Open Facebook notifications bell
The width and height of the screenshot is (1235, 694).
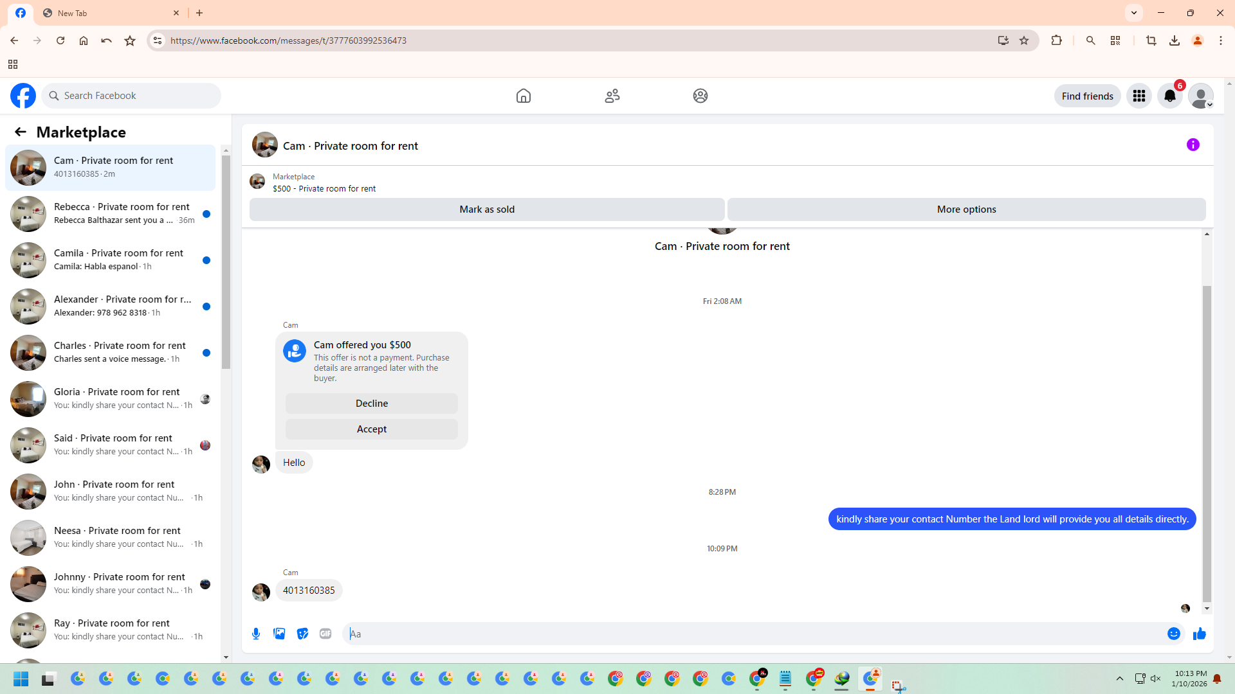[1170, 96]
